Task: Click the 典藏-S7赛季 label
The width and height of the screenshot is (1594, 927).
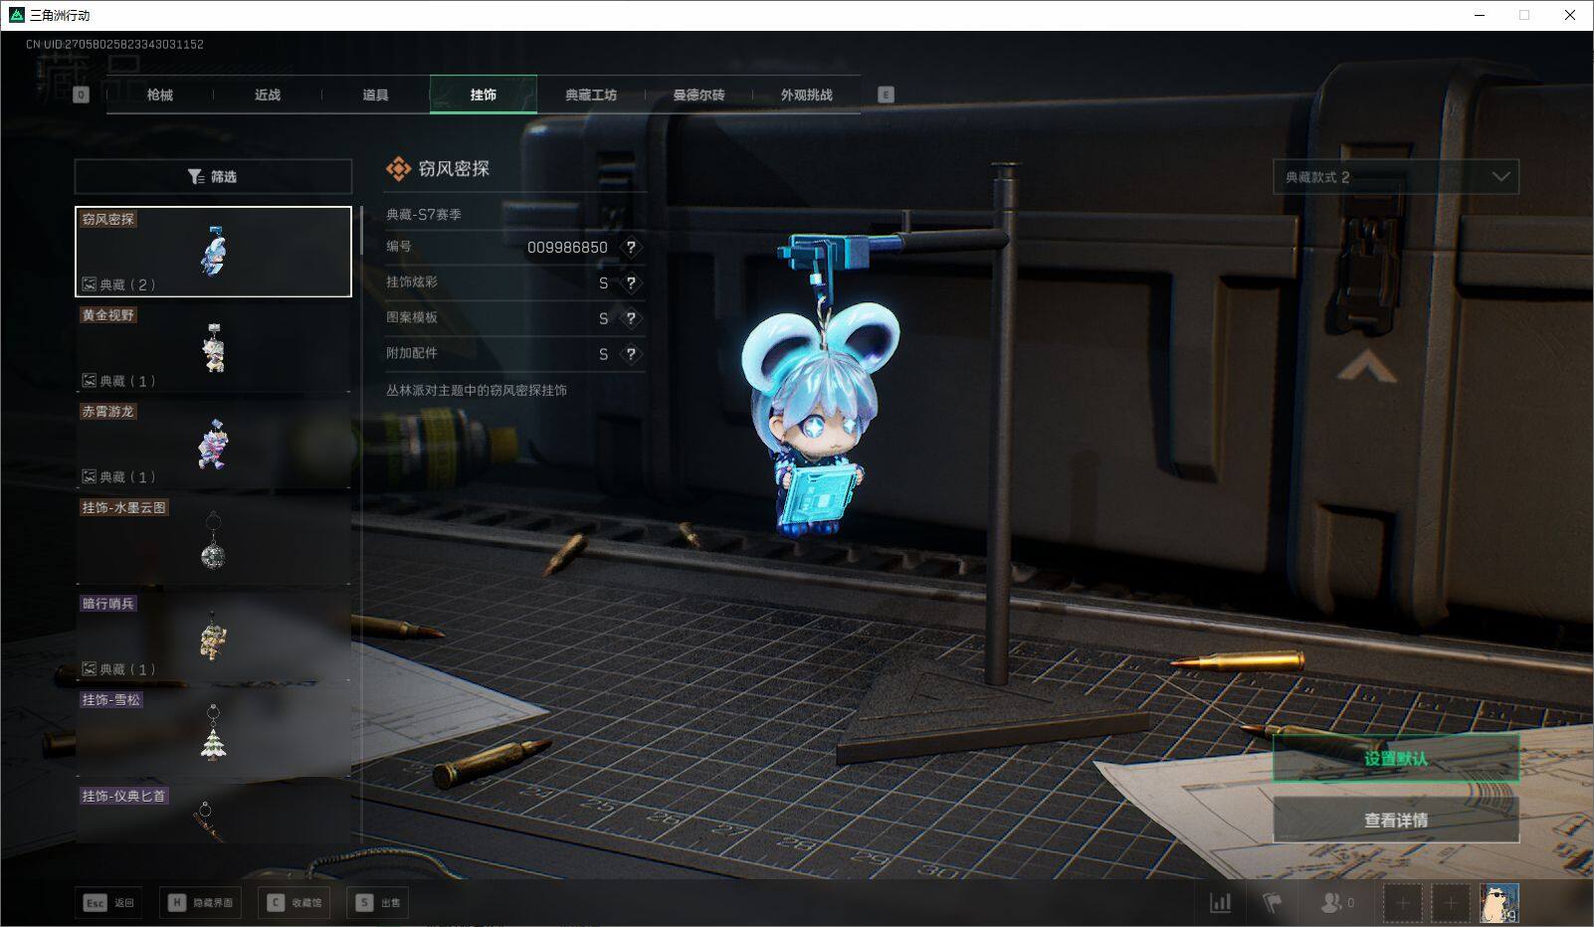Action: click(x=424, y=214)
